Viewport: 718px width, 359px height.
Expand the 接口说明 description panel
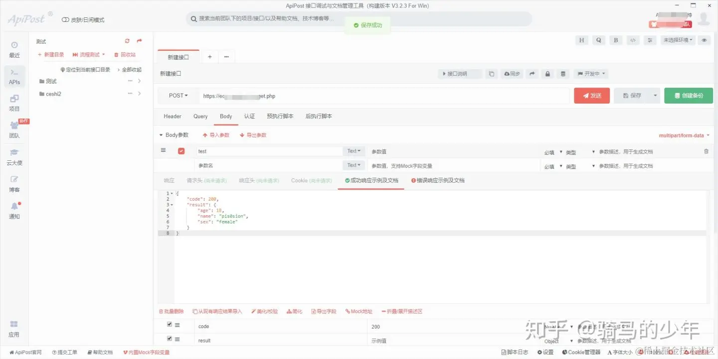click(460, 74)
